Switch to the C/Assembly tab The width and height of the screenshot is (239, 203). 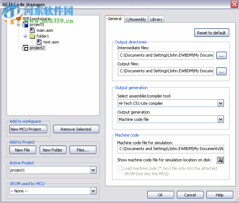[x=136, y=19]
